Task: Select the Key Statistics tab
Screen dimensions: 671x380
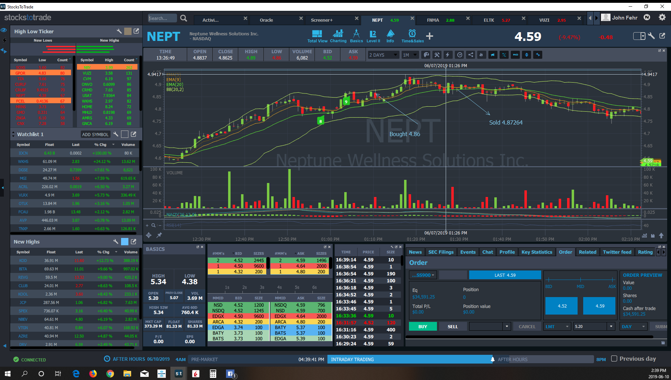Action: click(537, 252)
